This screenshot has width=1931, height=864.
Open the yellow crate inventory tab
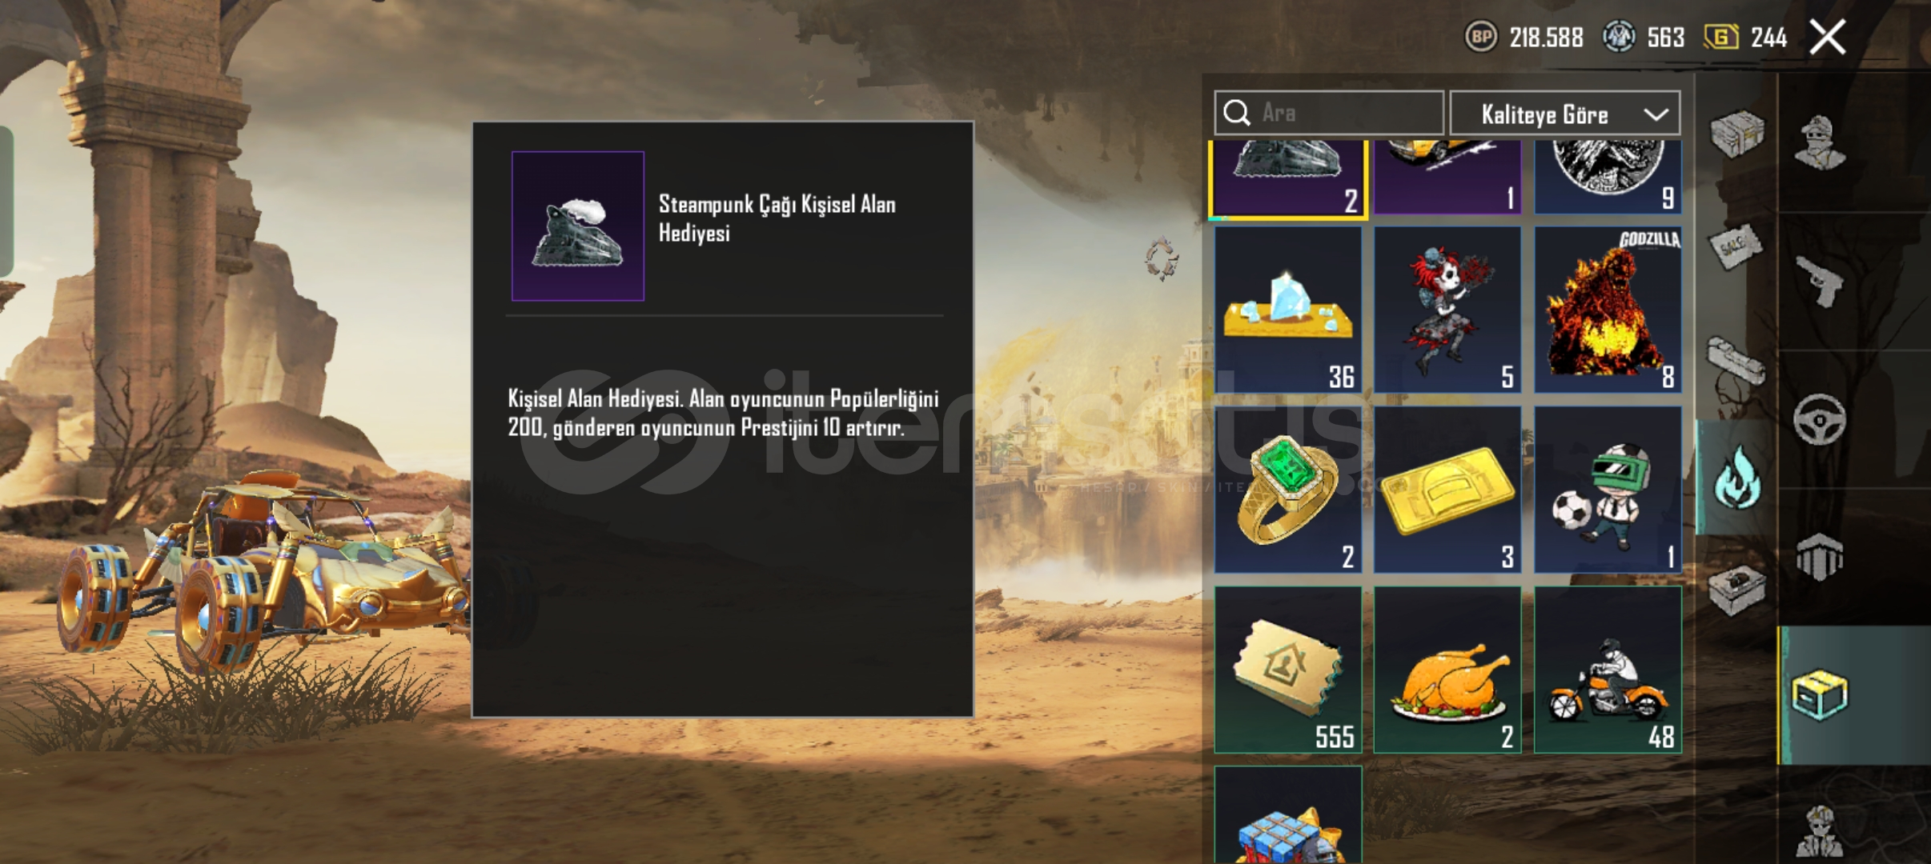[x=1820, y=695]
